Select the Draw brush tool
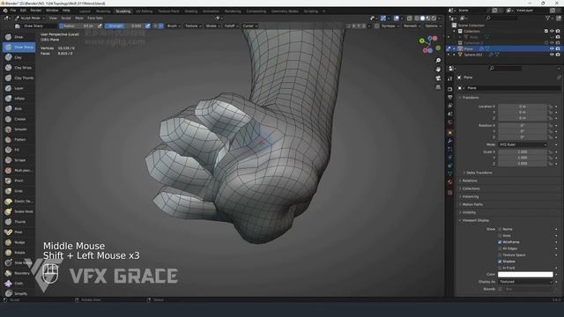 click(x=19, y=37)
